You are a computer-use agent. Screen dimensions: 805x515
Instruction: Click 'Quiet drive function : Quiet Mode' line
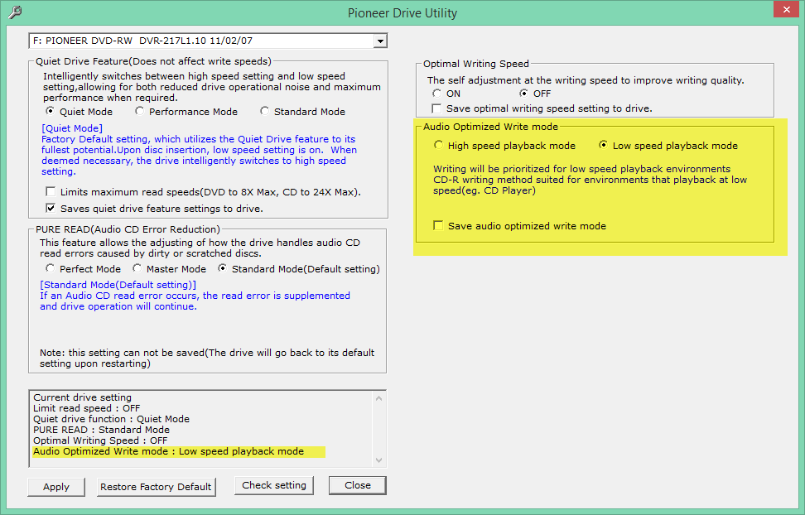[x=112, y=419]
